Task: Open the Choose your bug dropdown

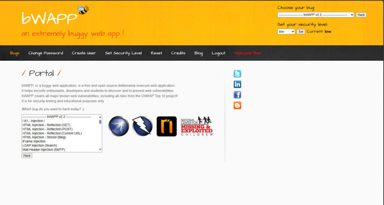Action: (316, 15)
